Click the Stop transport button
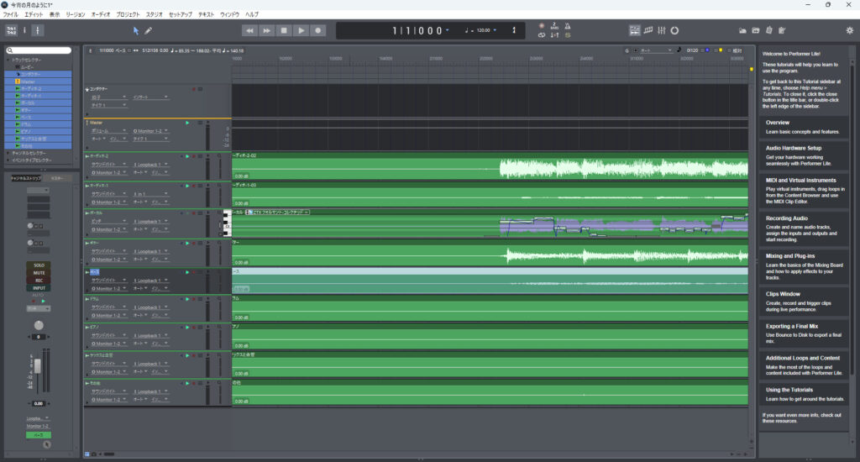 [284, 30]
